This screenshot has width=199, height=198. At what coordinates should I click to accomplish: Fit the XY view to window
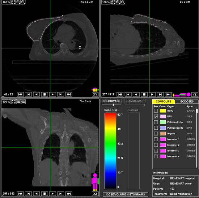pyautogui.click(x=13, y=2)
